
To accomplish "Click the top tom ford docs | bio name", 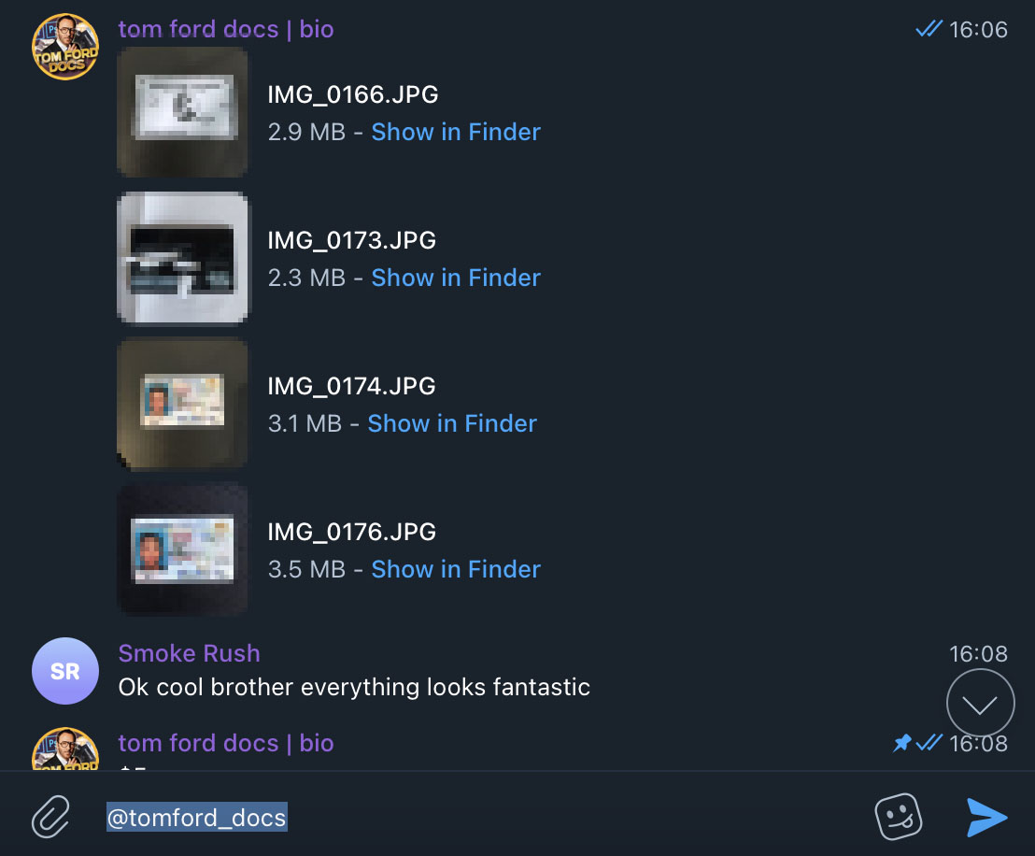I will (x=225, y=29).
